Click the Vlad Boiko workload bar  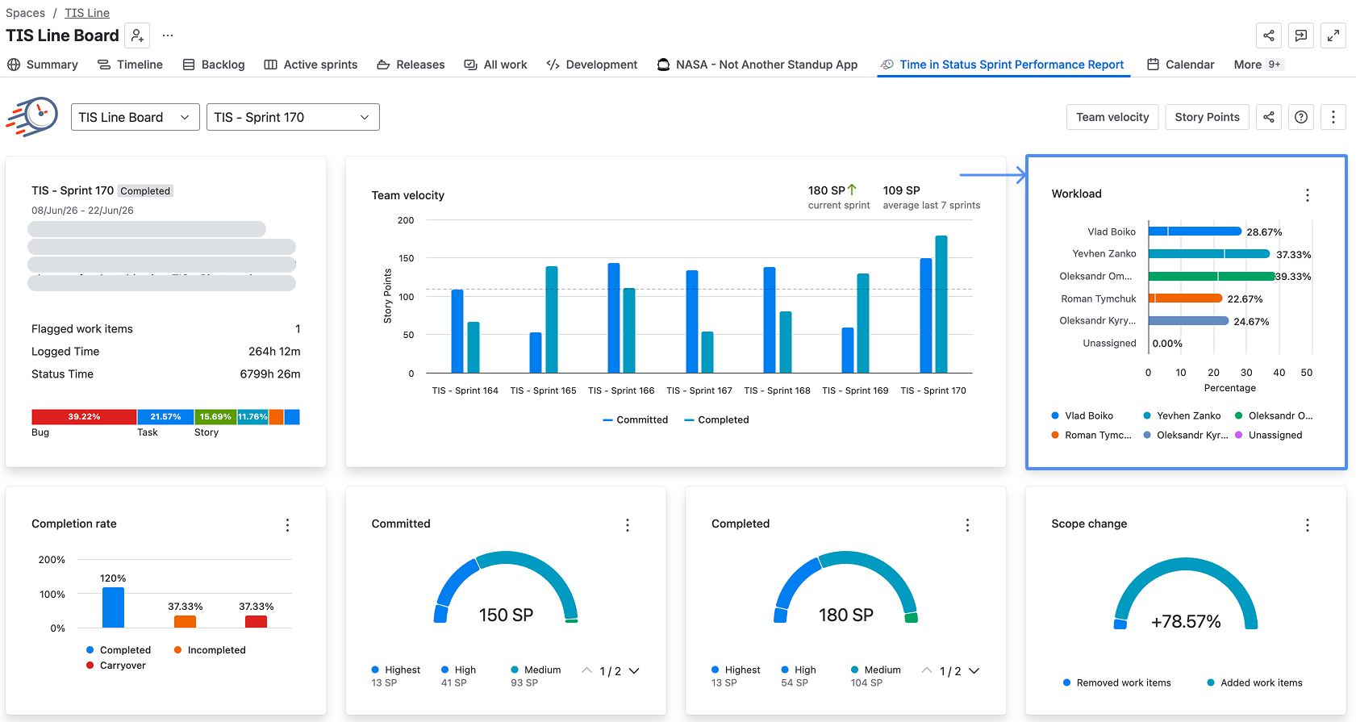tap(1195, 232)
